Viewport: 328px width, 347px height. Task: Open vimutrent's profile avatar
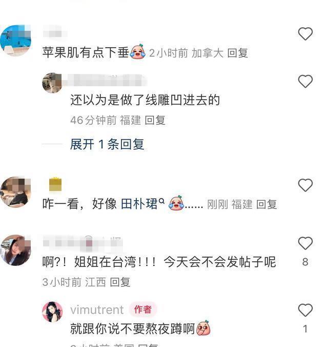(x=52, y=312)
